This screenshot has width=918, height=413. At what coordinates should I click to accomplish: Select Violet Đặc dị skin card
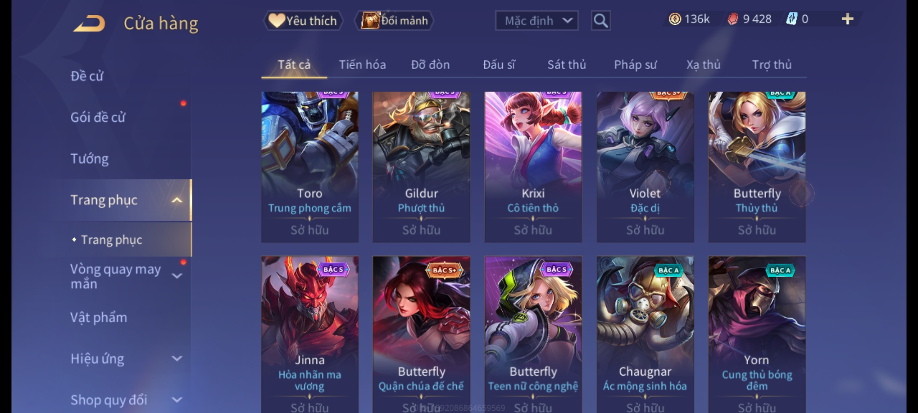(x=645, y=167)
